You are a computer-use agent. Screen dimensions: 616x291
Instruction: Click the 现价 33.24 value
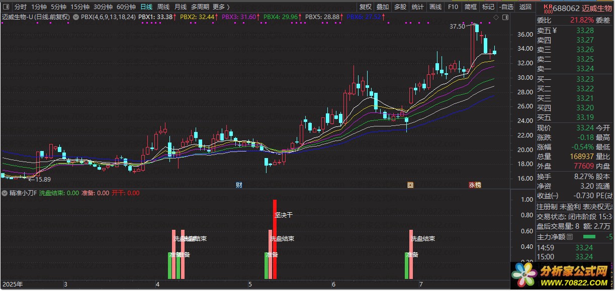(585, 128)
